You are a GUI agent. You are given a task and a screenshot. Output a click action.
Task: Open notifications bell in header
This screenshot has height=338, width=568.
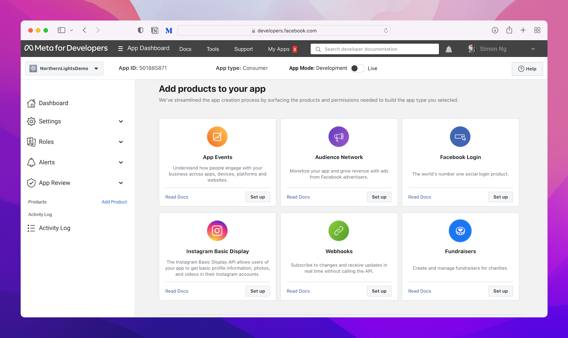448,49
